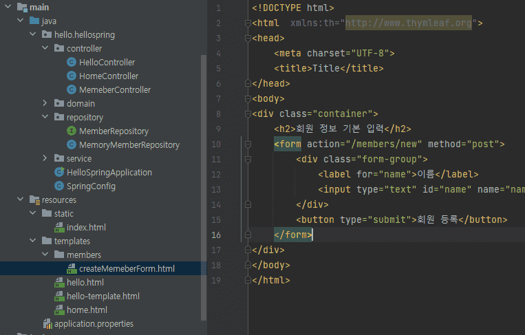
Task: Click the resources folder icon
Action: coord(34,199)
